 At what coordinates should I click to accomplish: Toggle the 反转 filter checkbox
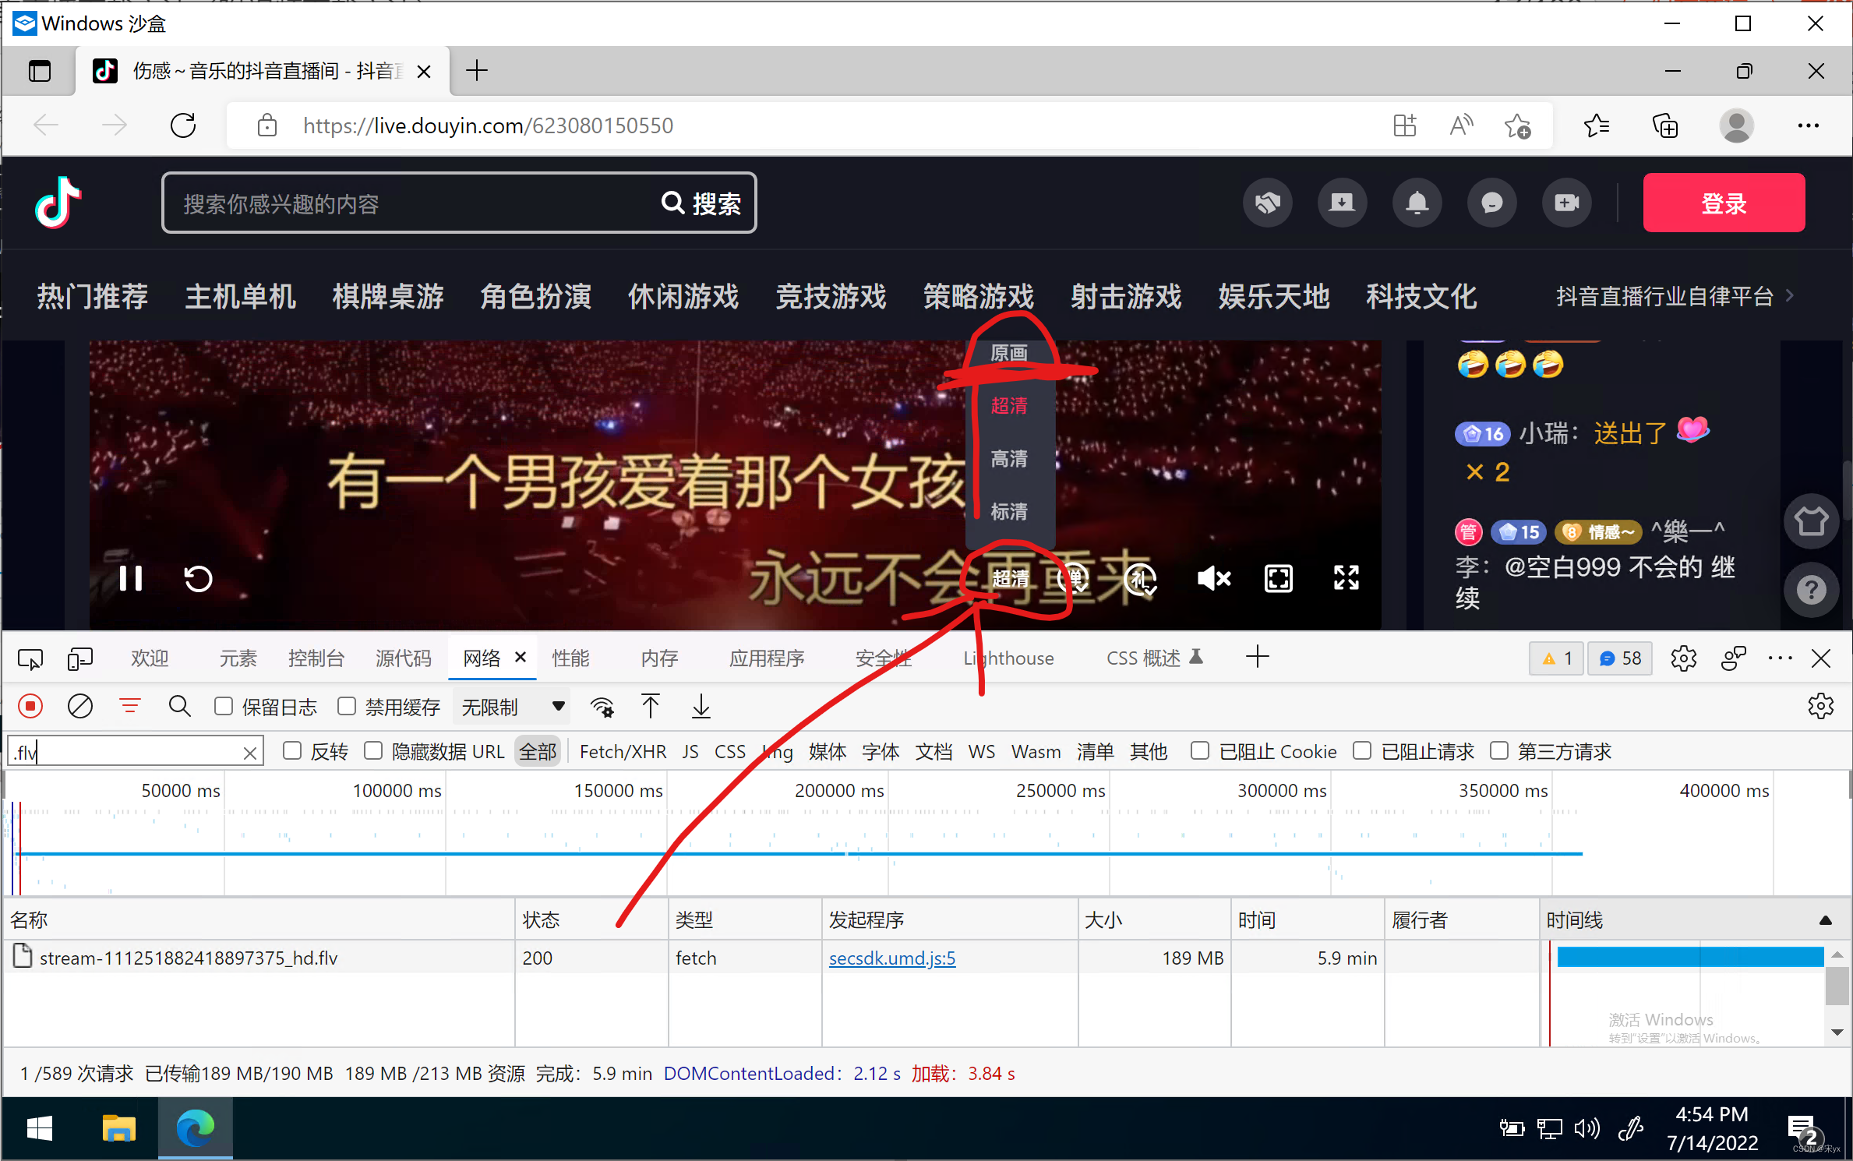click(293, 750)
